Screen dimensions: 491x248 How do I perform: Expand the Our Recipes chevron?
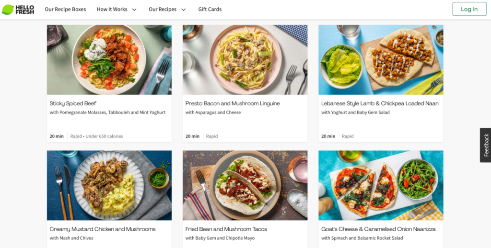183,10
